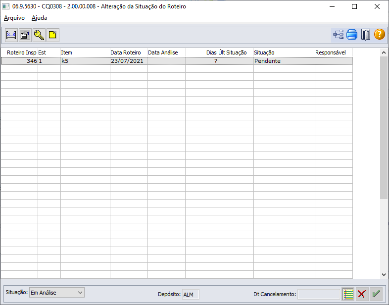389x305 pixels.
Task: Click the red X cancel button
Action: tap(362, 294)
